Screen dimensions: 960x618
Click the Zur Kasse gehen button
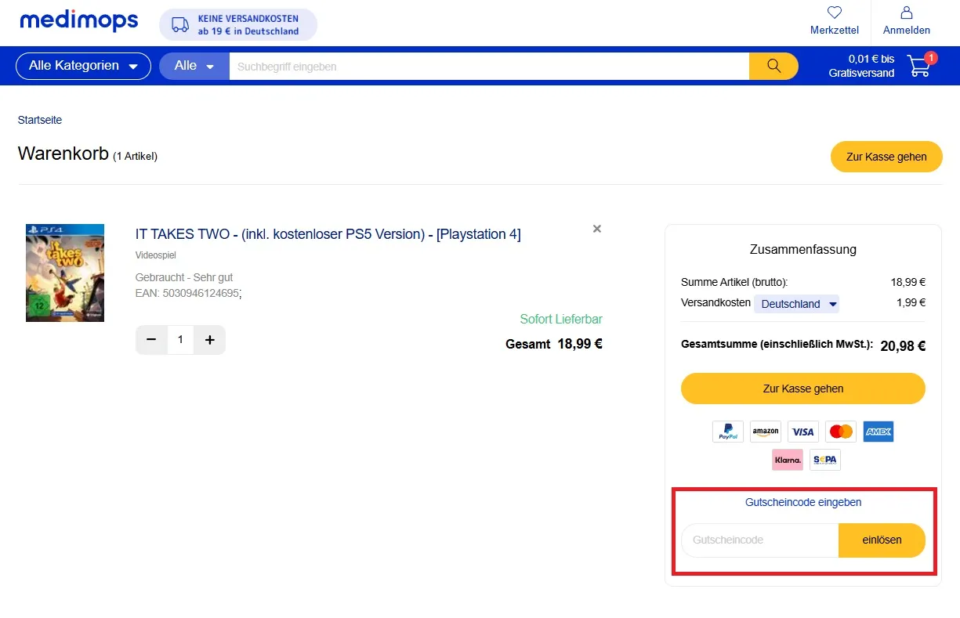coord(802,389)
